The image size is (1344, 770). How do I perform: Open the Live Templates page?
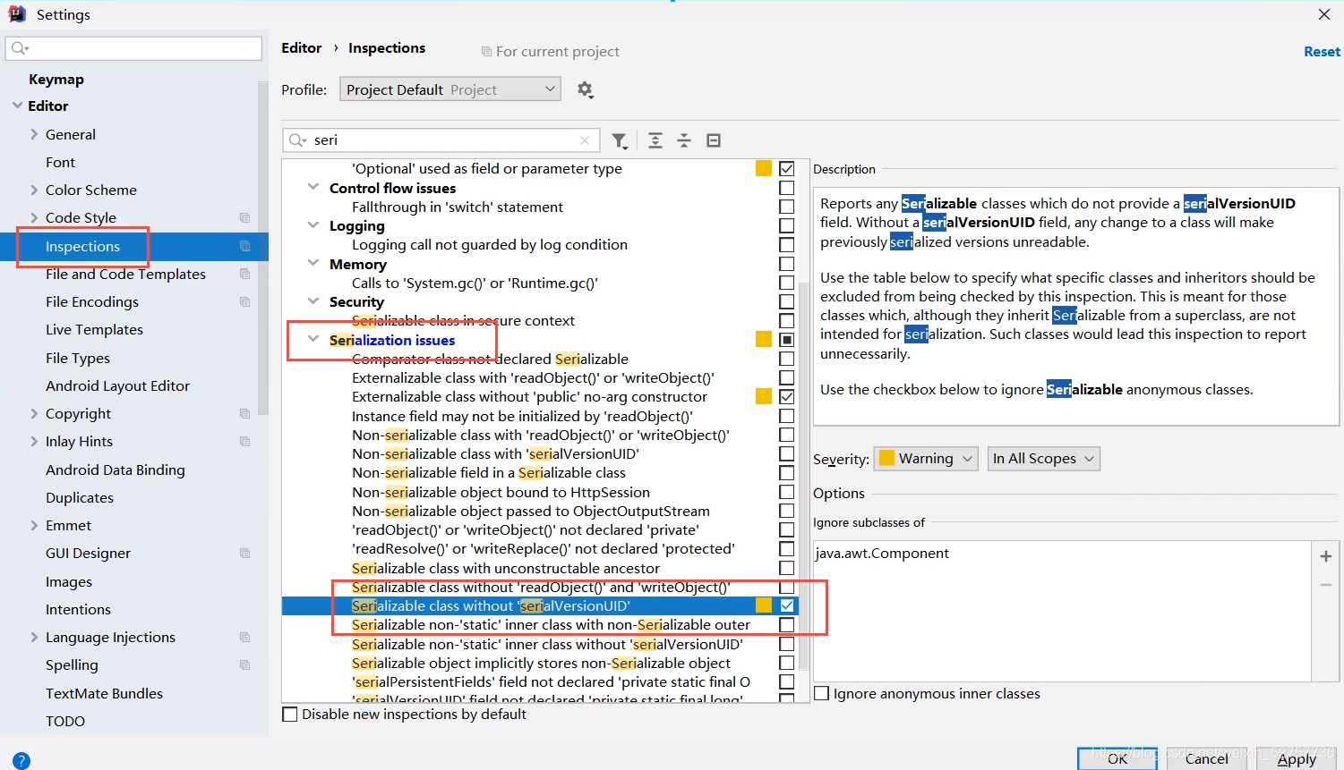click(x=94, y=329)
